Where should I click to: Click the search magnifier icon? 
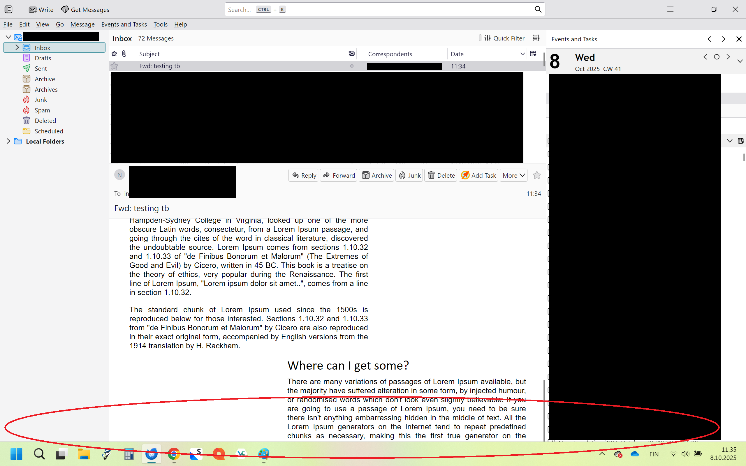[x=538, y=9]
